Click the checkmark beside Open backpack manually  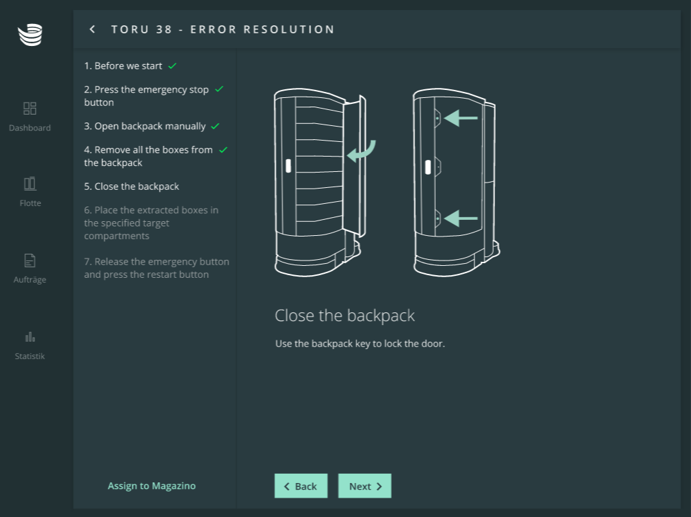pyautogui.click(x=215, y=126)
